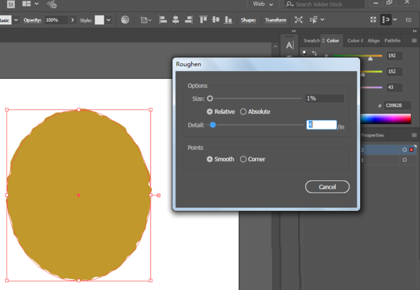Select the Absolute size option

tap(243, 112)
